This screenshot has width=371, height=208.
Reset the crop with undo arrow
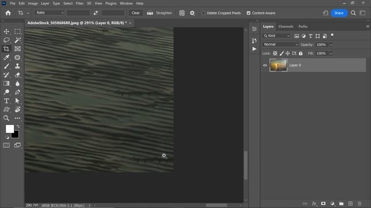[x=326, y=13]
